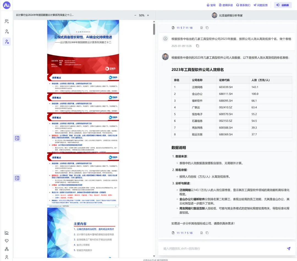This screenshot has width=297, height=261.
Task: Click the chat input field
Action: click(224, 249)
